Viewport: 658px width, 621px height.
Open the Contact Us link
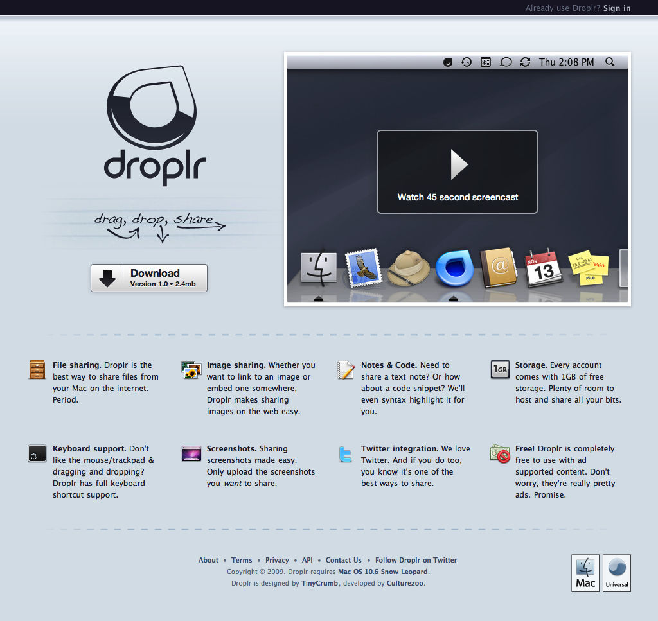point(343,560)
